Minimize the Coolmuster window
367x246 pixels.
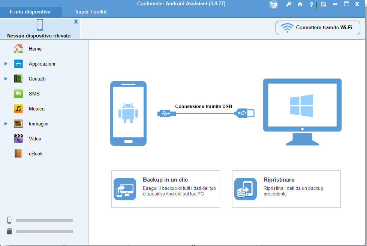(x=335, y=4)
